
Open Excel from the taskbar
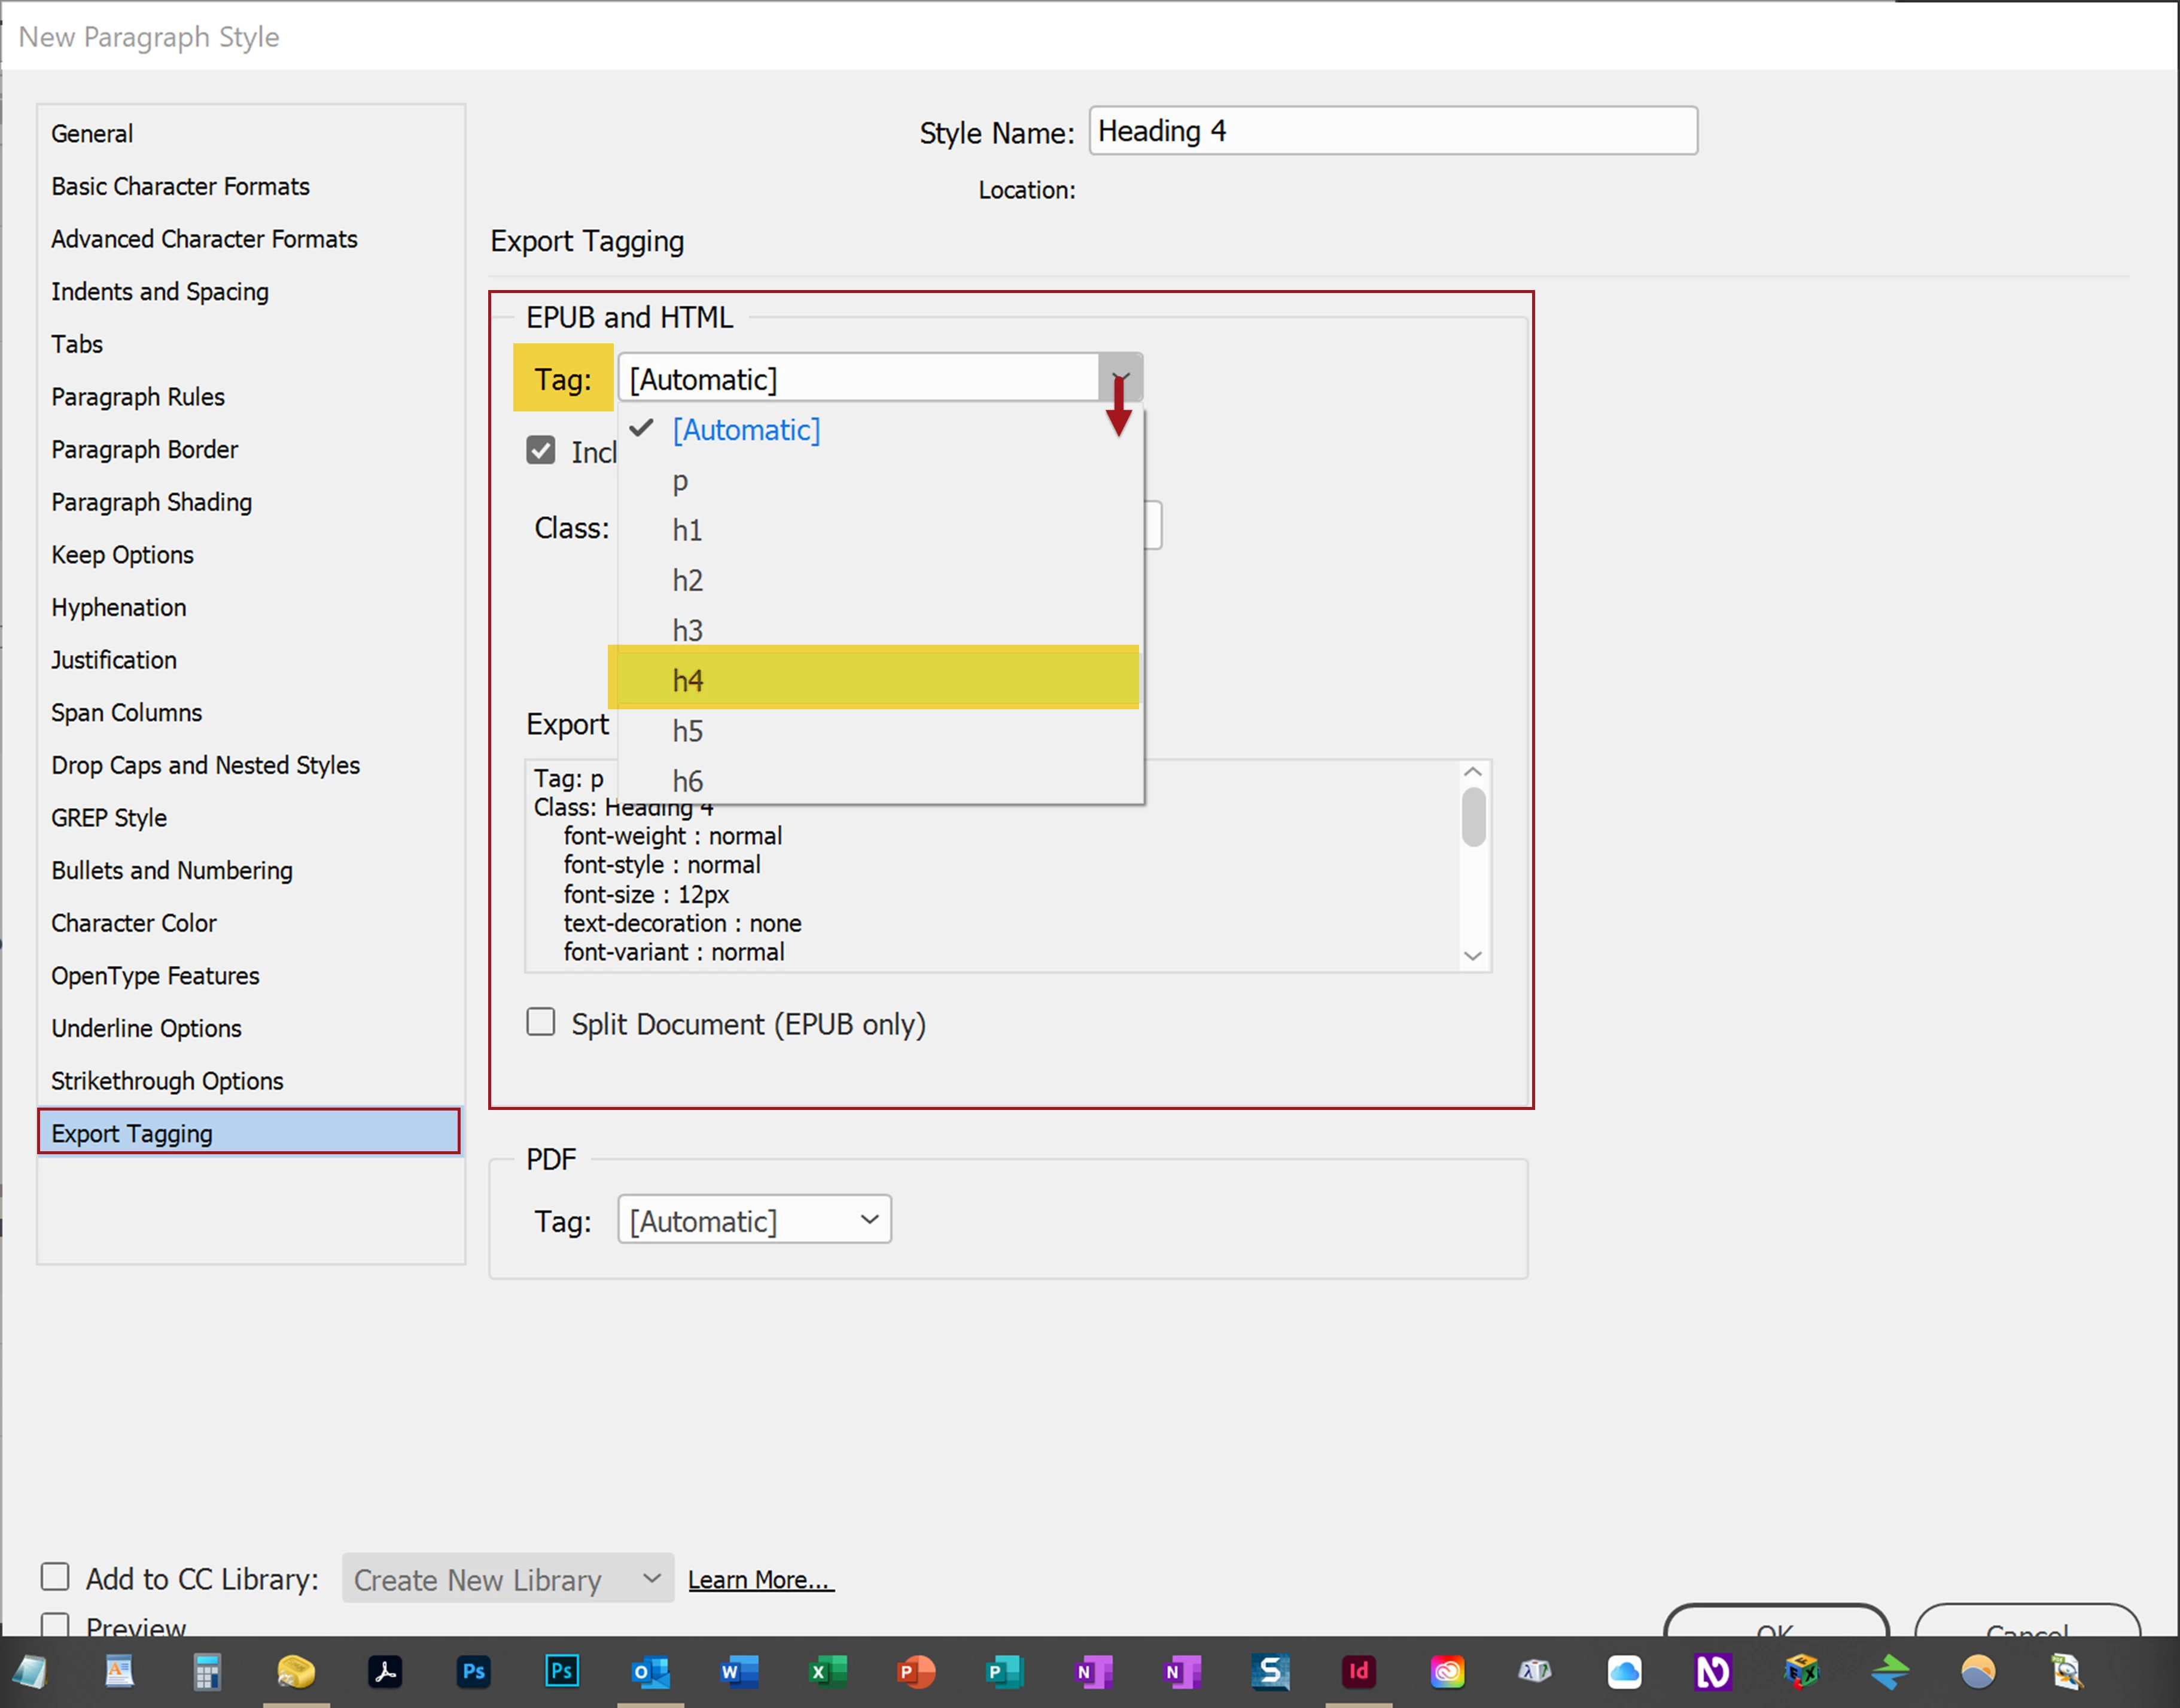[x=827, y=1671]
